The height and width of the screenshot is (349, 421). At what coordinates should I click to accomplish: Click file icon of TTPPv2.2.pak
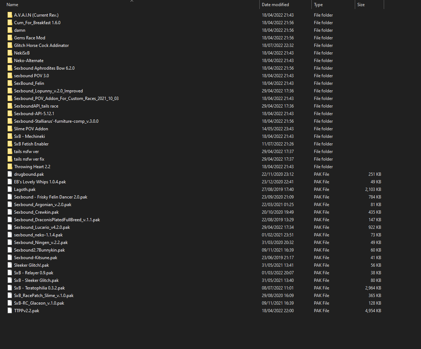pos(10,311)
